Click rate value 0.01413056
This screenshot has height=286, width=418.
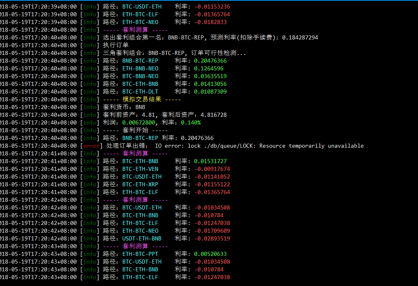pyautogui.click(x=210, y=84)
